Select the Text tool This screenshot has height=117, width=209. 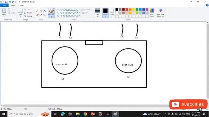point(44,11)
